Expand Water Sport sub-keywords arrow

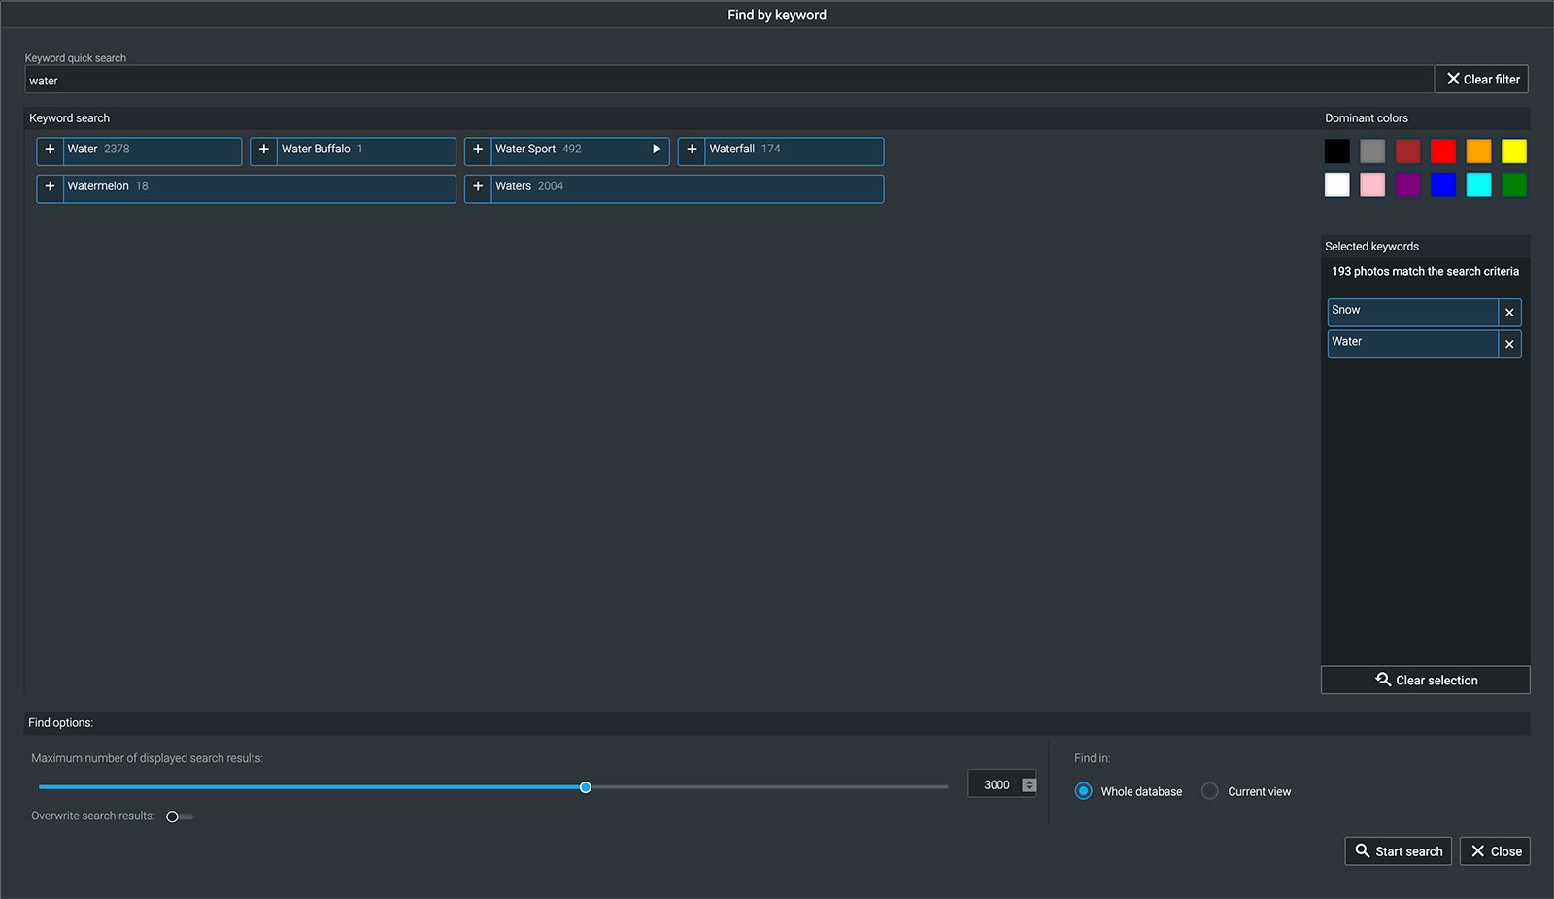pos(657,150)
